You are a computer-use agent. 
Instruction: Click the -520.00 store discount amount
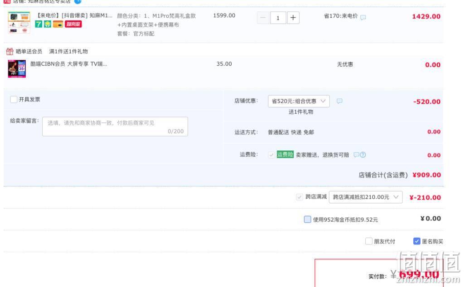pyautogui.click(x=427, y=102)
